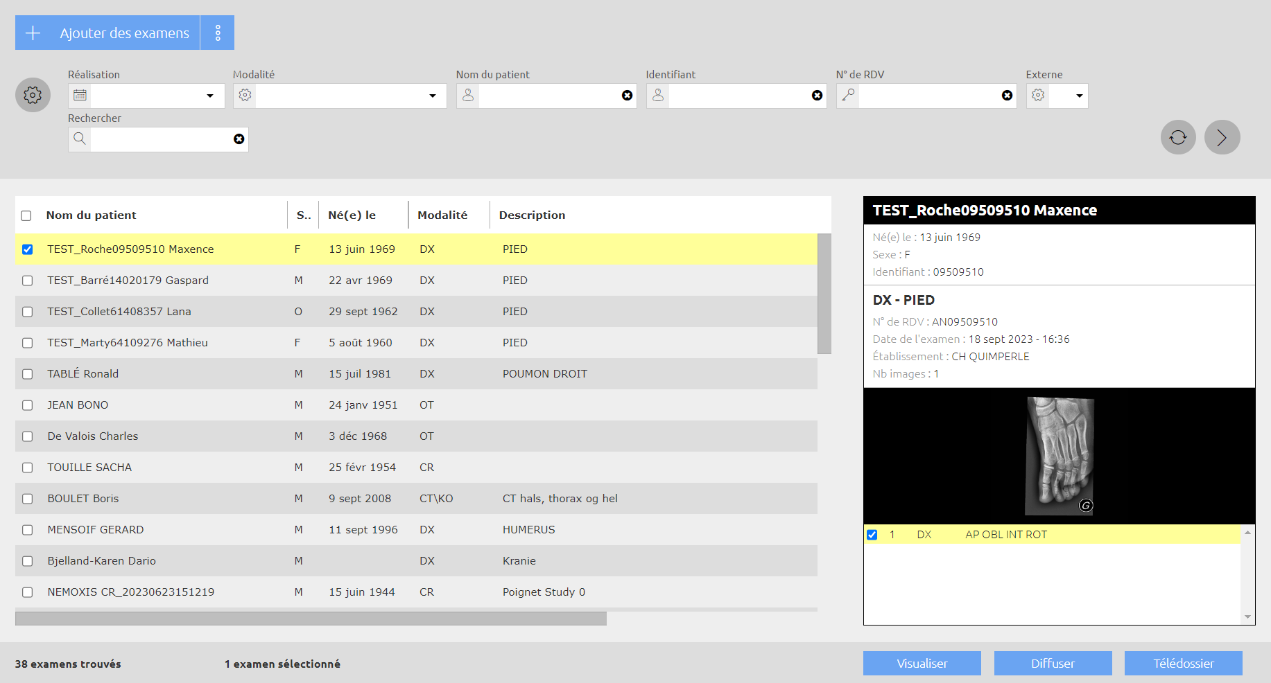Click the Télédossier button

(x=1184, y=664)
